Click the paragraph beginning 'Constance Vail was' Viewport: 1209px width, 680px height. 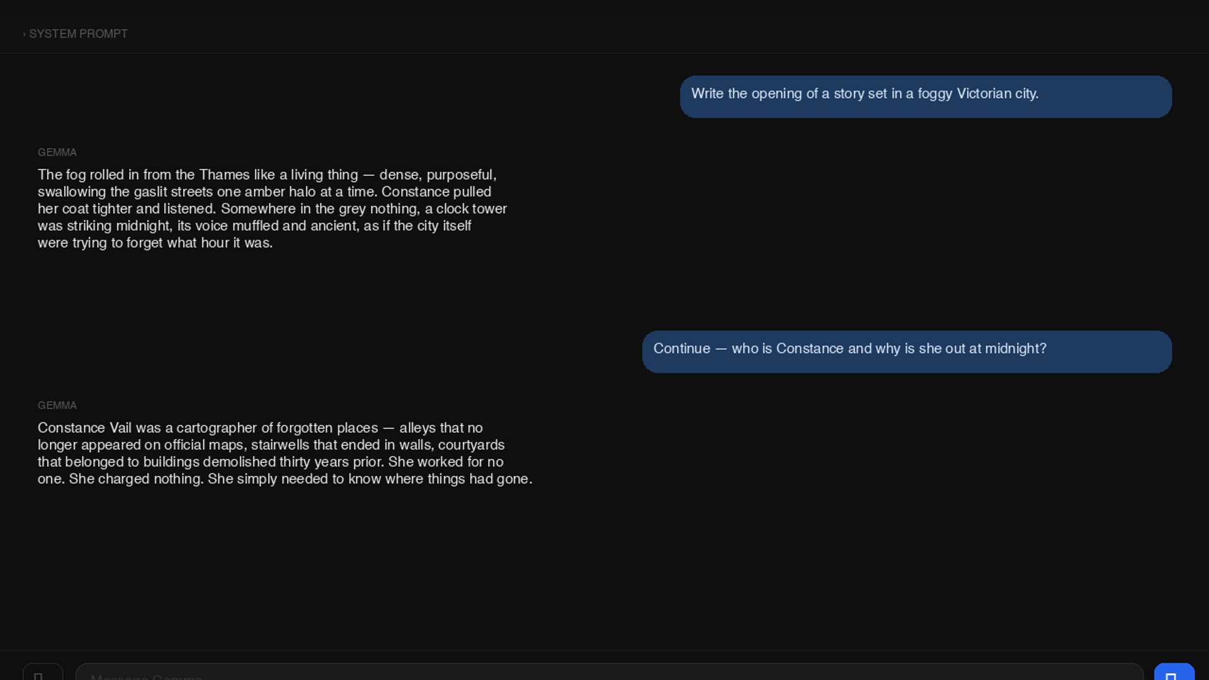pyautogui.click(x=283, y=453)
